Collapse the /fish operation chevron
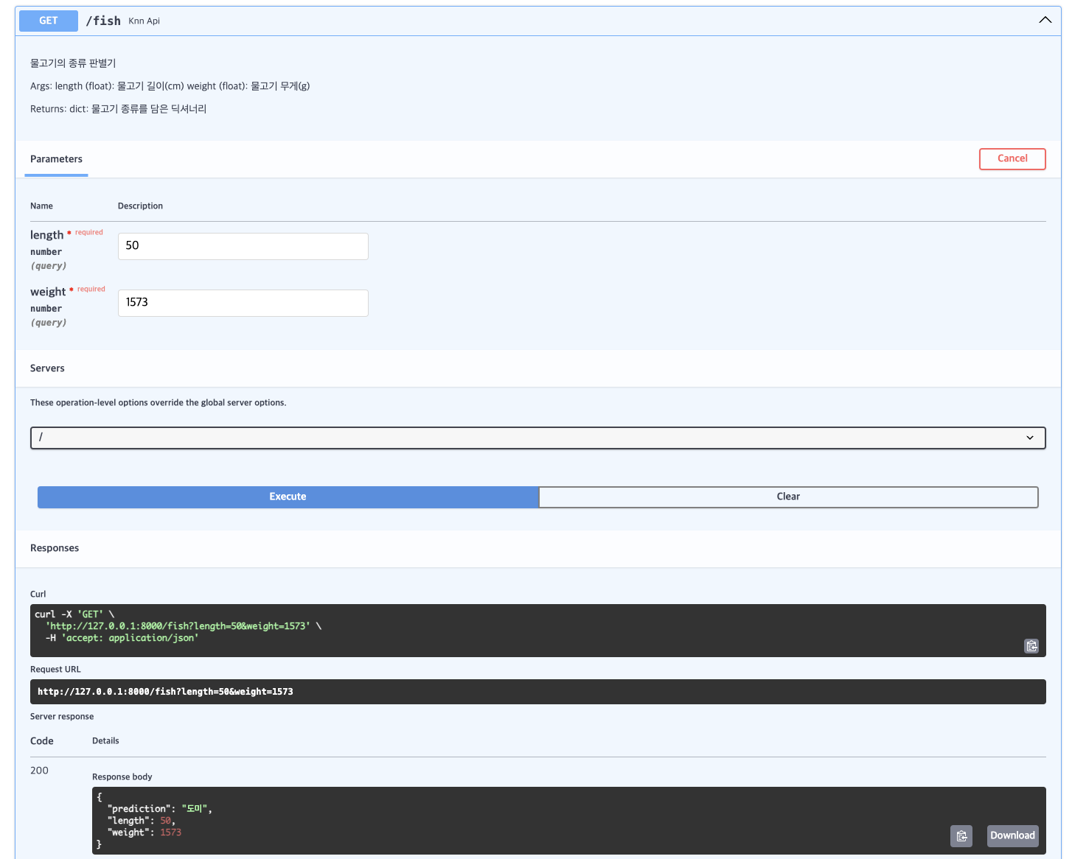The width and height of the screenshot is (1072, 859). click(1045, 20)
